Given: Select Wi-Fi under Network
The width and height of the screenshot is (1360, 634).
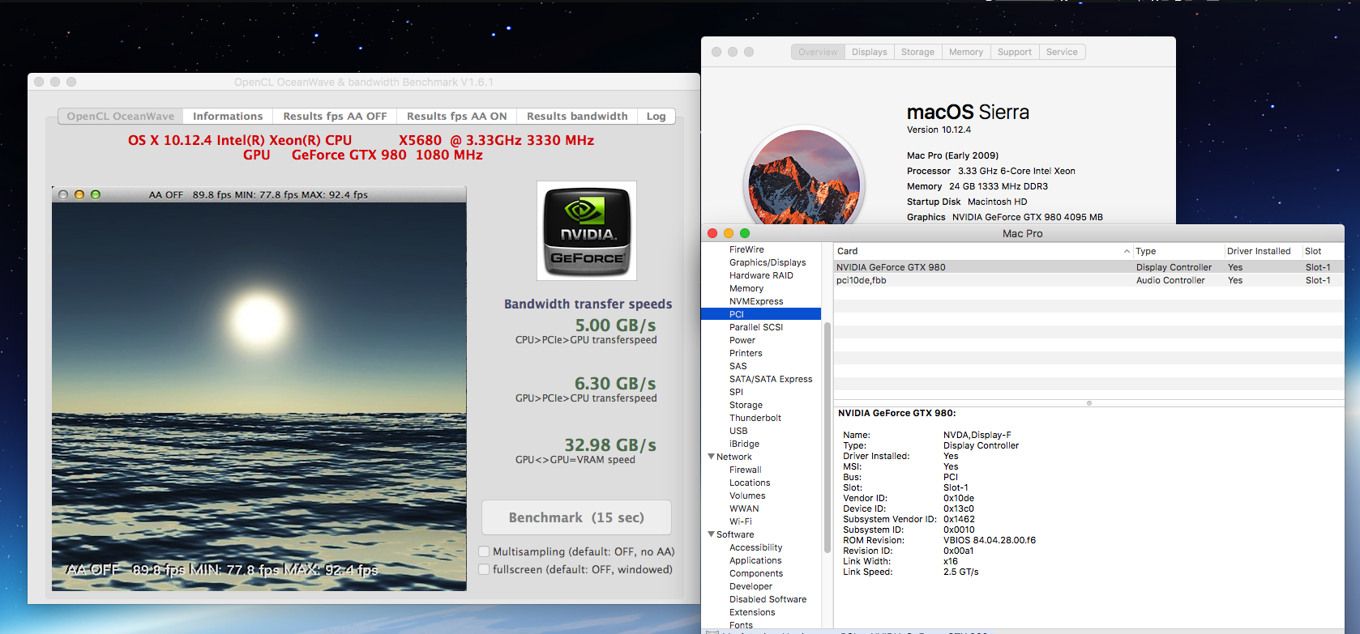Looking at the screenshot, I should pos(741,521).
